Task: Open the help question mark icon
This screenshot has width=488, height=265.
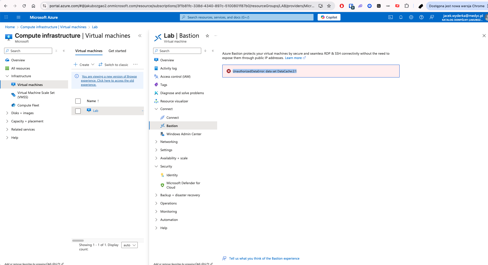Action: [x=421, y=17]
